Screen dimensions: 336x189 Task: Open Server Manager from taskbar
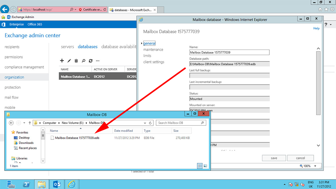point(11,184)
